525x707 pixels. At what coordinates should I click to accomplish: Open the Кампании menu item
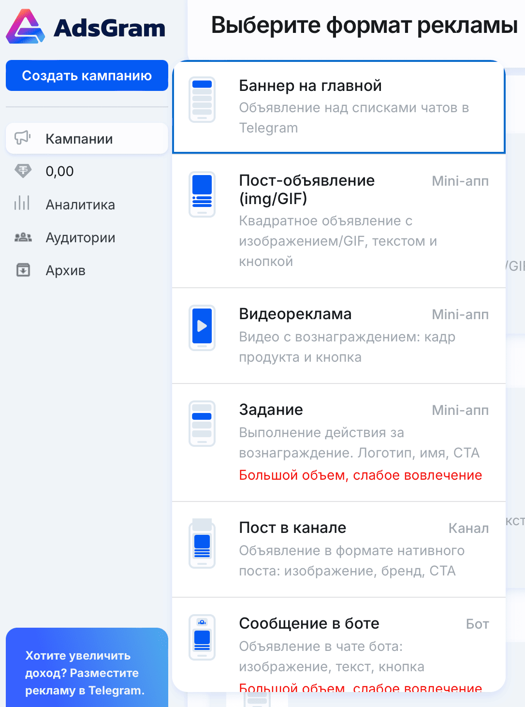79,139
